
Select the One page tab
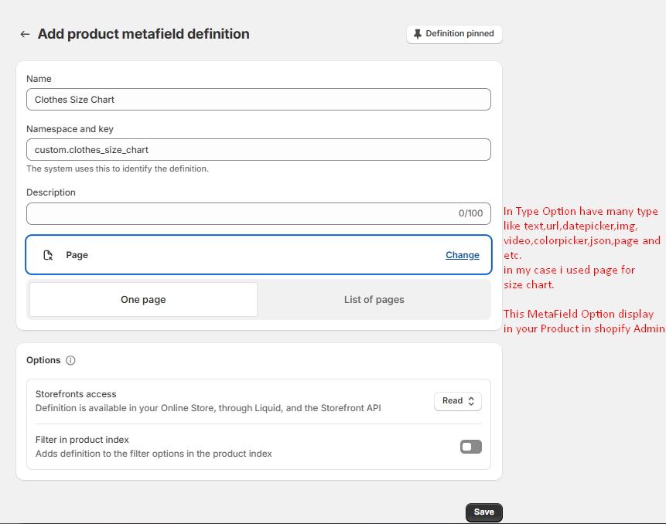[x=143, y=299]
